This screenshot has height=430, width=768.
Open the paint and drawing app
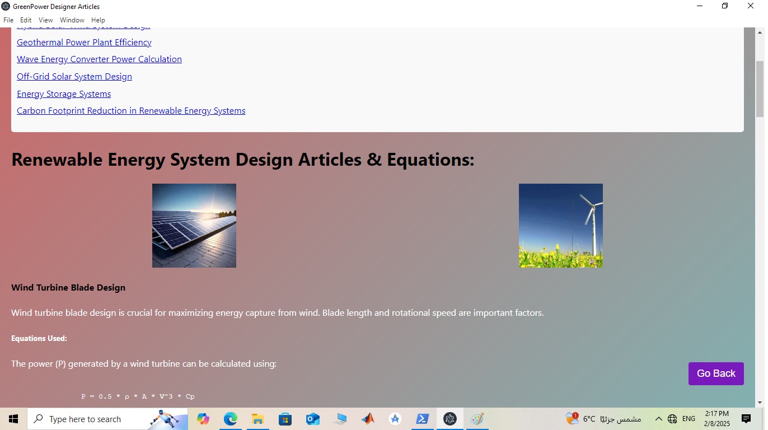tap(477, 418)
